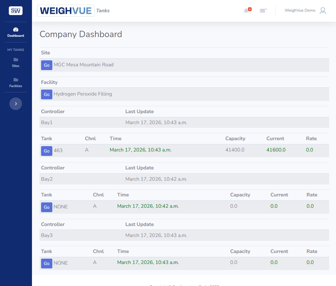336x286 pixels.
Task: Open the user profile silhouette icon
Action: pyautogui.click(x=323, y=10)
